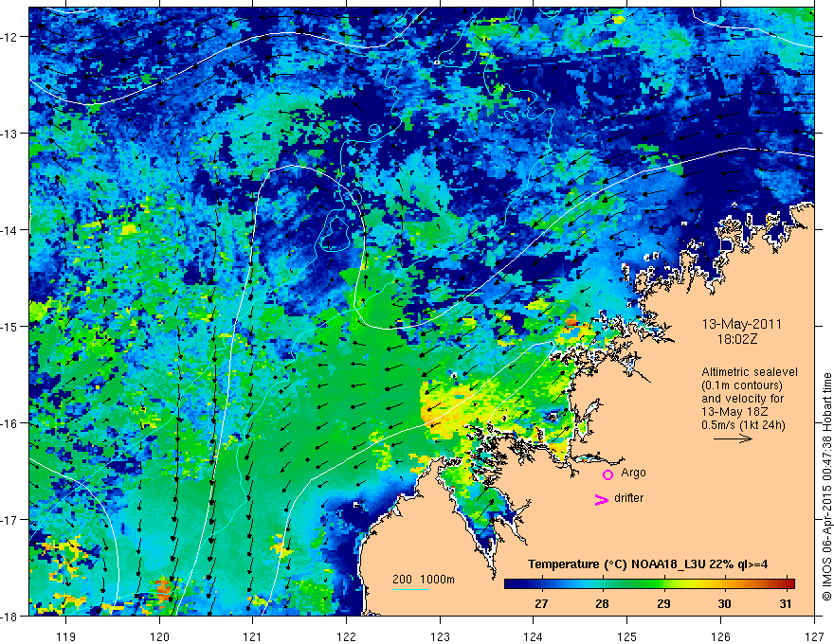Click the cyan 200 1000m depth contour line sample
Screen dimensions: 834x644
coord(411,589)
